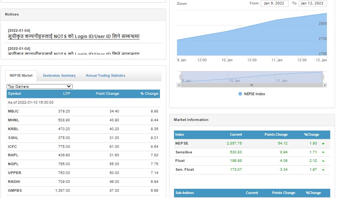
Task: Click the Market Information panel heading
Action: [191, 120]
